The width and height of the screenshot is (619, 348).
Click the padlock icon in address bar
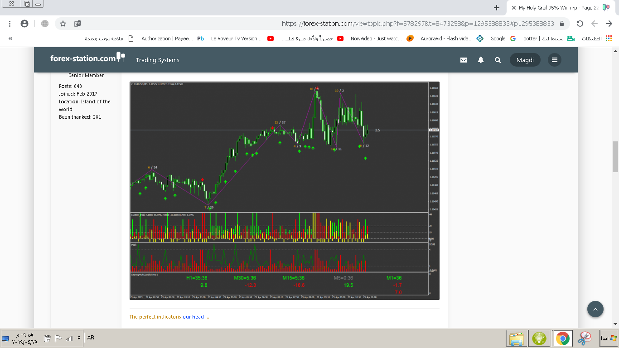click(562, 24)
